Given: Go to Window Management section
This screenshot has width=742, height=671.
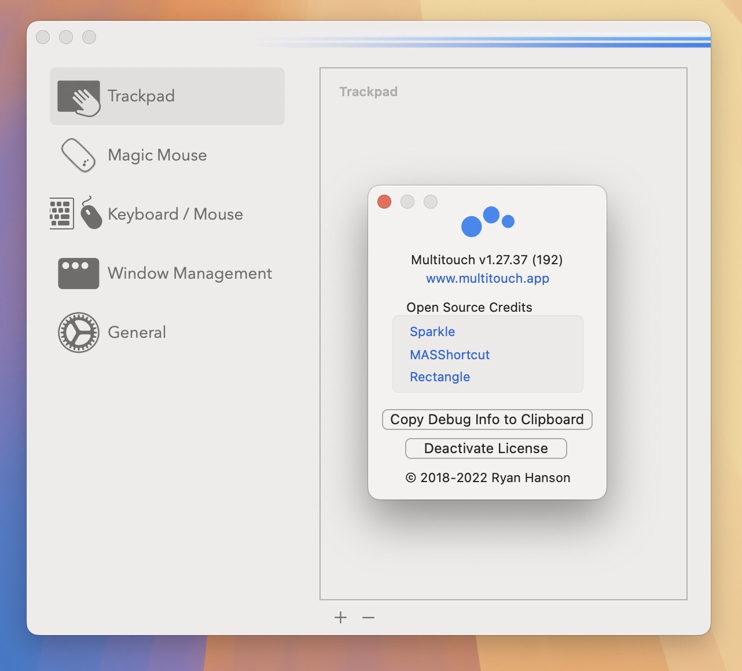Looking at the screenshot, I should [190, 273].
